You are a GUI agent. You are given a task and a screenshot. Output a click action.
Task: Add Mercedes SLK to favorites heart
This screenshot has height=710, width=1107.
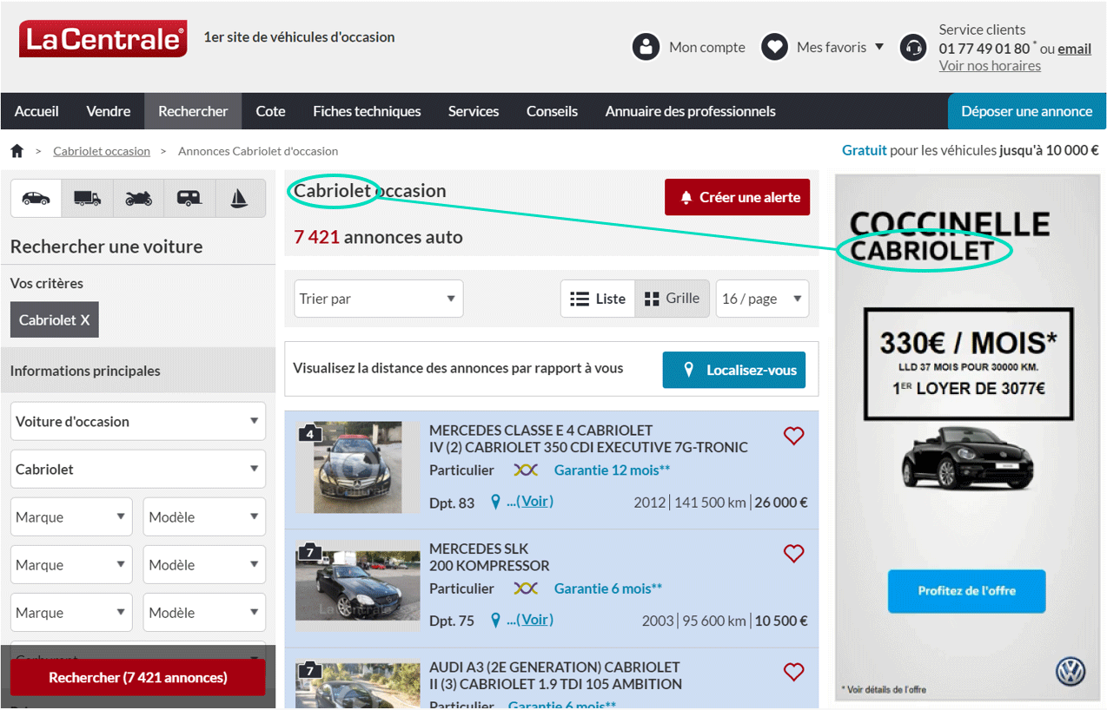point(793,554)
